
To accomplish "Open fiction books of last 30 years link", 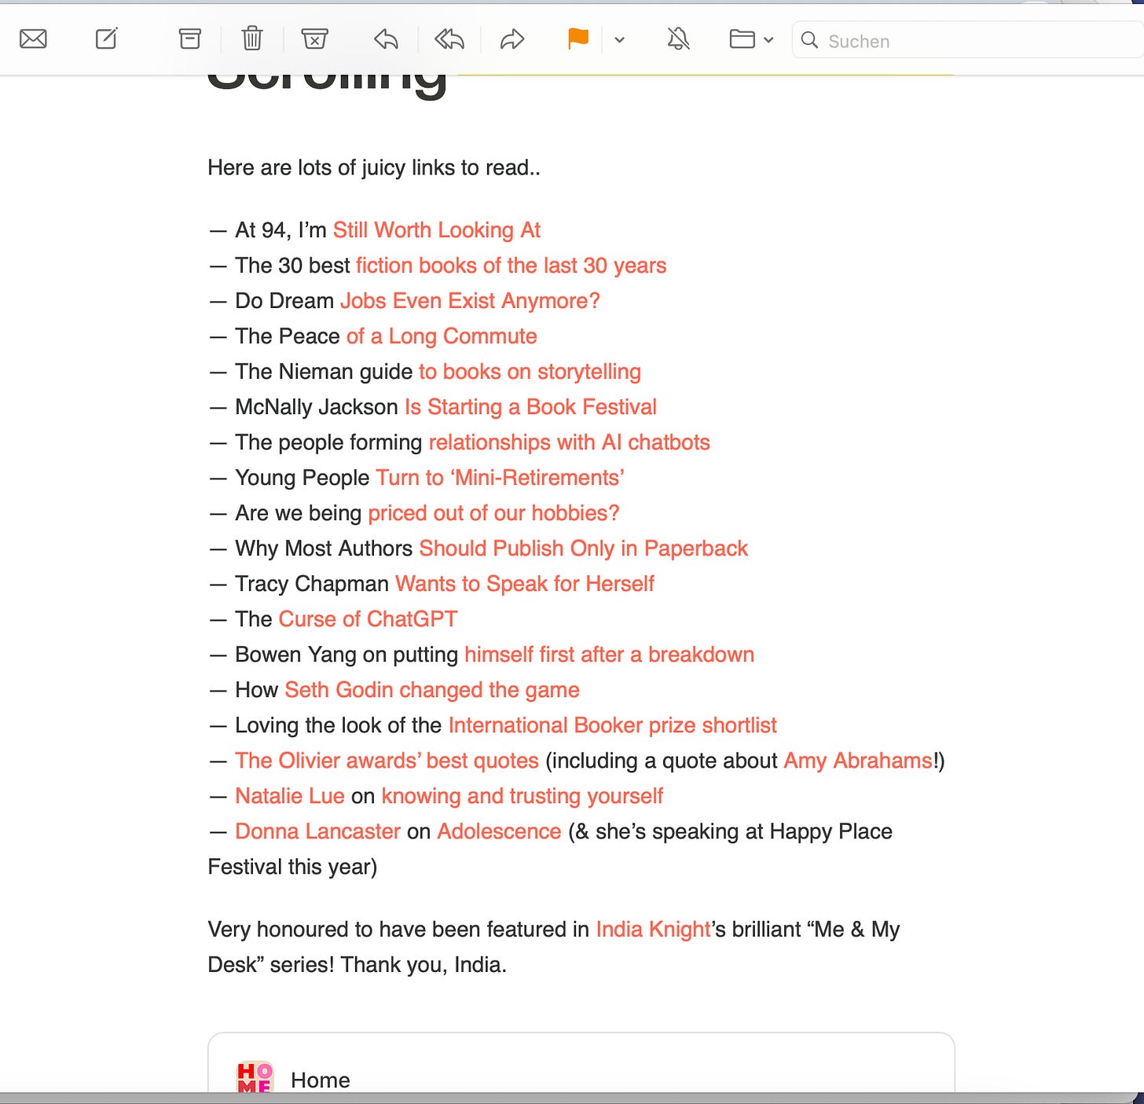I will (x=511, y=266).
